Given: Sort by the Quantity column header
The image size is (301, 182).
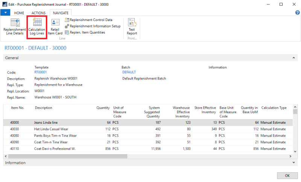Looking at the screenshot, I should point(103,108).
